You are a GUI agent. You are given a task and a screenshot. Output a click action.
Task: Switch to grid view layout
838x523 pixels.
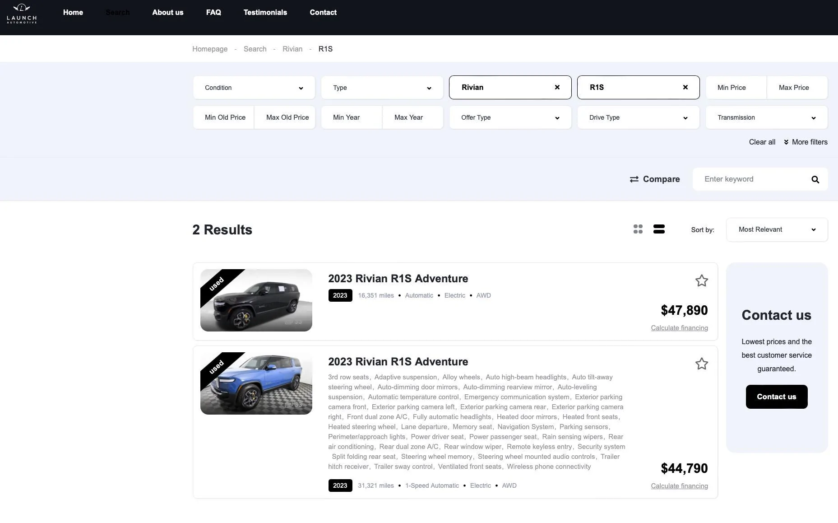[x=638, y=229]
